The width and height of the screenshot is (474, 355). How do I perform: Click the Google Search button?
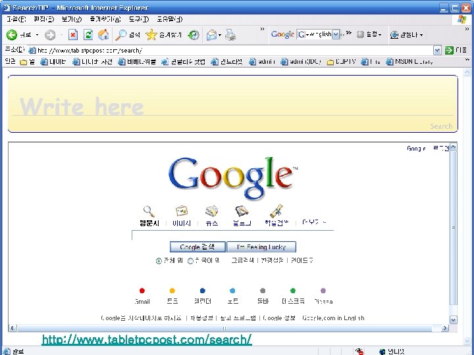(197, 247)
